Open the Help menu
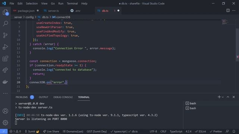Viewport: 239px width, 134px height. pyautogui.click(x=84, y=3)
